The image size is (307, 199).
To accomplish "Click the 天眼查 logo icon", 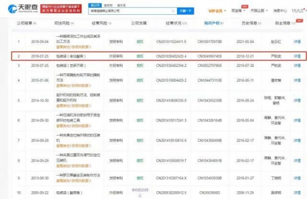I will click(x=12, y=9).
